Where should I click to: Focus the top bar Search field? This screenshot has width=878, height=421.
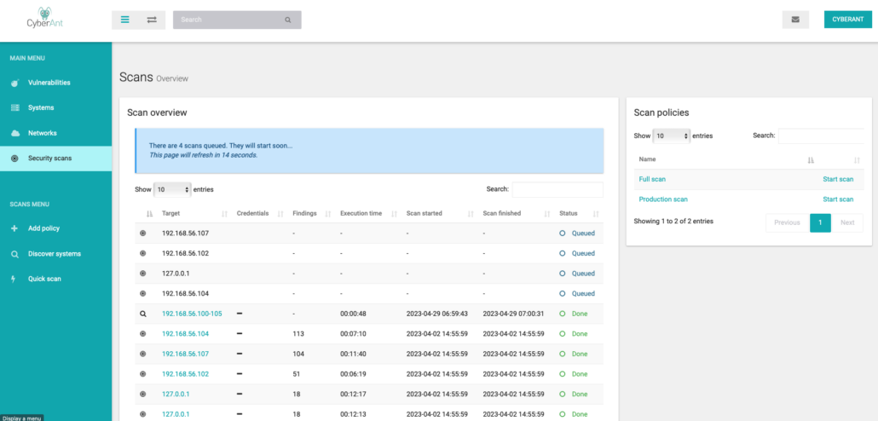coord(237,20)
